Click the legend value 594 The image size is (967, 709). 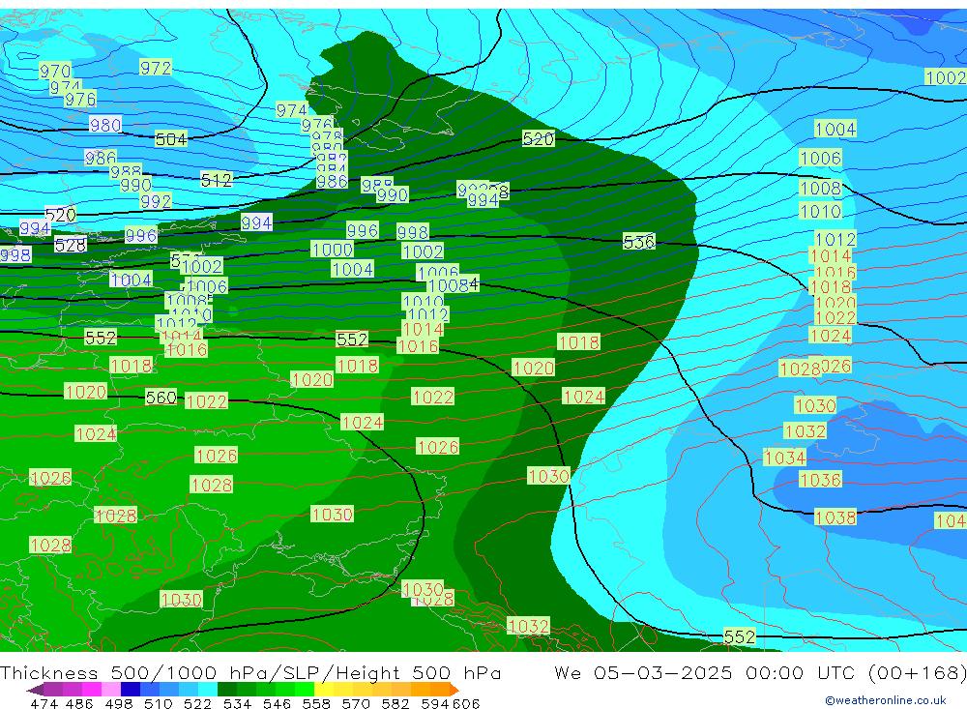pyautogui.click(x=435, y=703)
